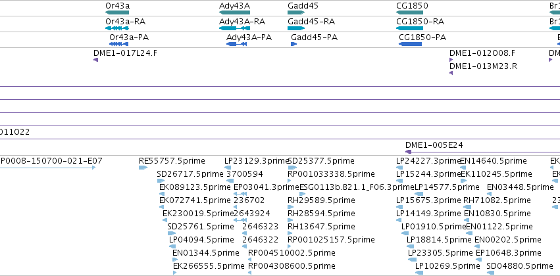
Task: Select EK089123.5prime EST
Action: 162,194
